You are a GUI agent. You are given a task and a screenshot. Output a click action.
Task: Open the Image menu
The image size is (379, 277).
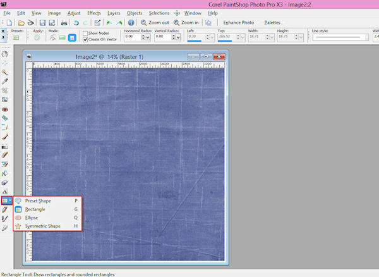point(54,13)
